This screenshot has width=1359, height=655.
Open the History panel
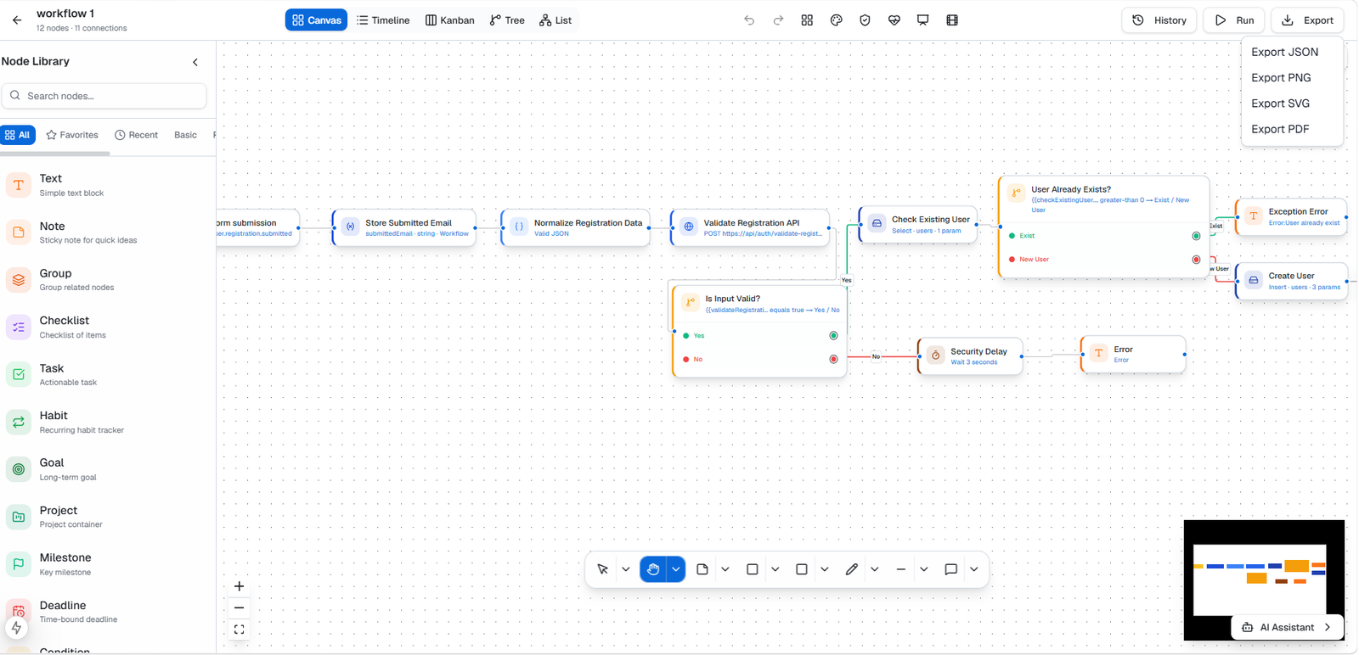tap(1159, 20)
